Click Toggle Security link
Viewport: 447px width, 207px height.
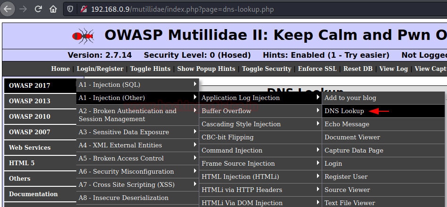click(x=267, y=69)
